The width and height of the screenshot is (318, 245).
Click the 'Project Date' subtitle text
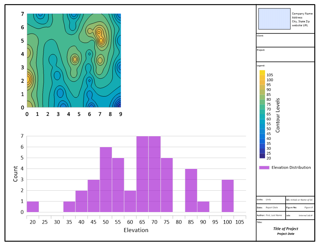pos(285,234)
